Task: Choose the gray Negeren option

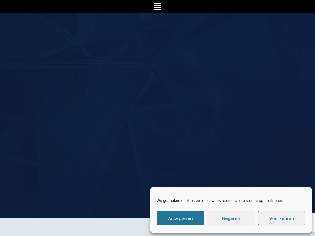Action: click(x=231, y=218)
